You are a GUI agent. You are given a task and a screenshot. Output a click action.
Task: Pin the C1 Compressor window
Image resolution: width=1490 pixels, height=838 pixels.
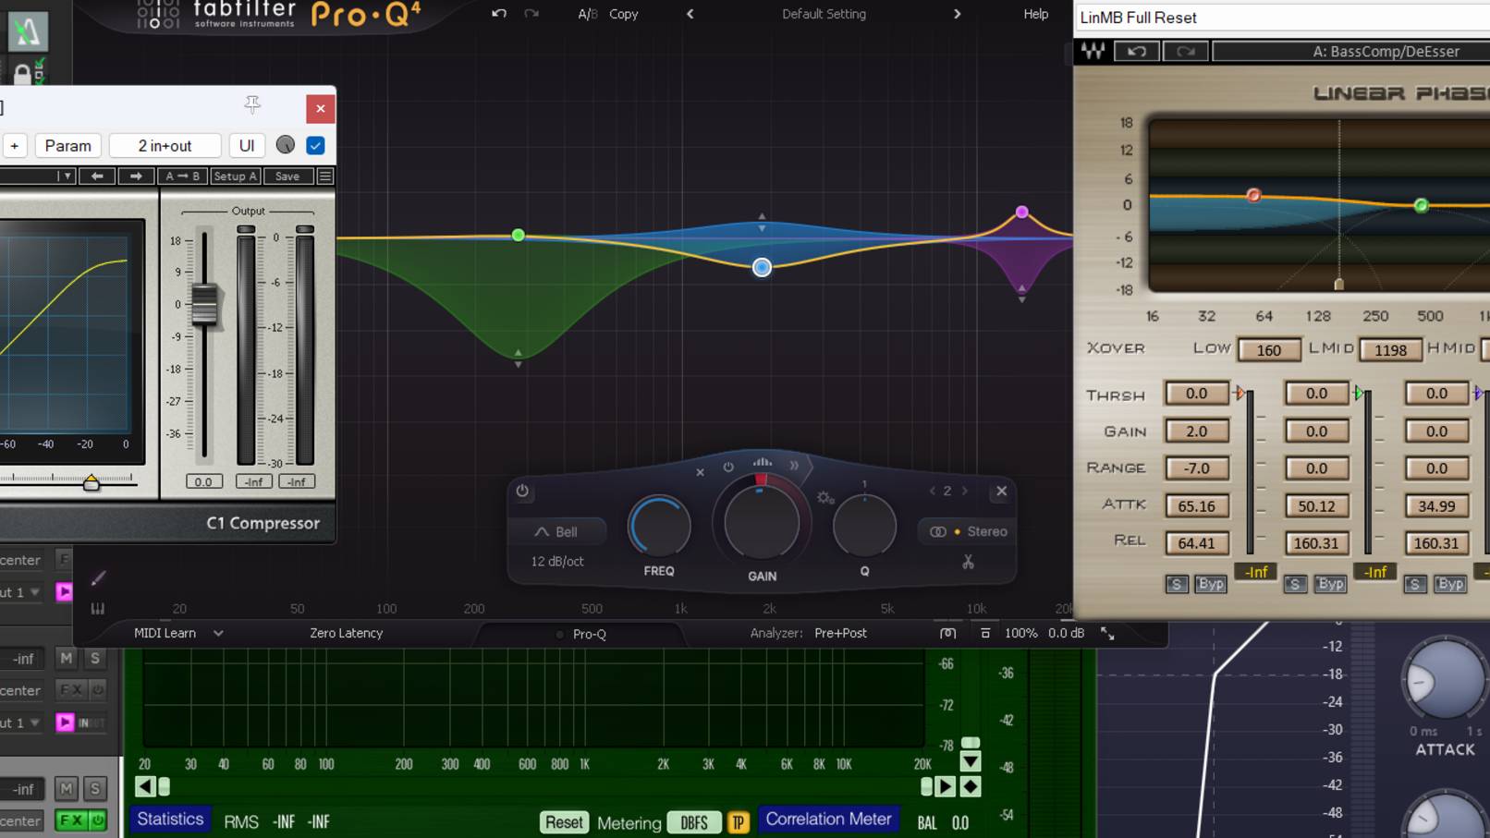point(252,104)
